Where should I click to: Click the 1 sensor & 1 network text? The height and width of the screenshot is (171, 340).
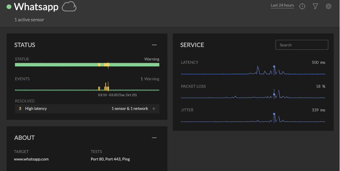130,109
